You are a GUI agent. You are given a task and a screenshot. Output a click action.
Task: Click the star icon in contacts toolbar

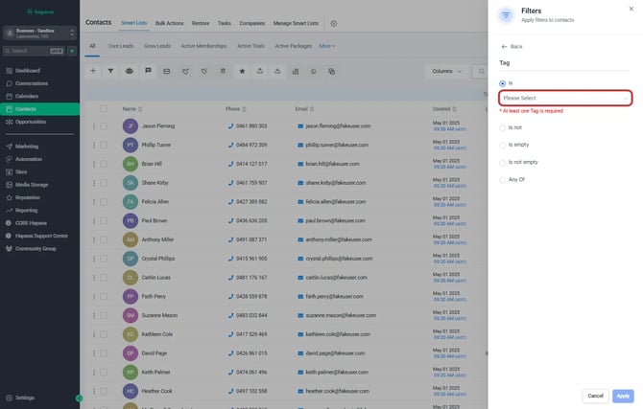click(x=242, y=71)
